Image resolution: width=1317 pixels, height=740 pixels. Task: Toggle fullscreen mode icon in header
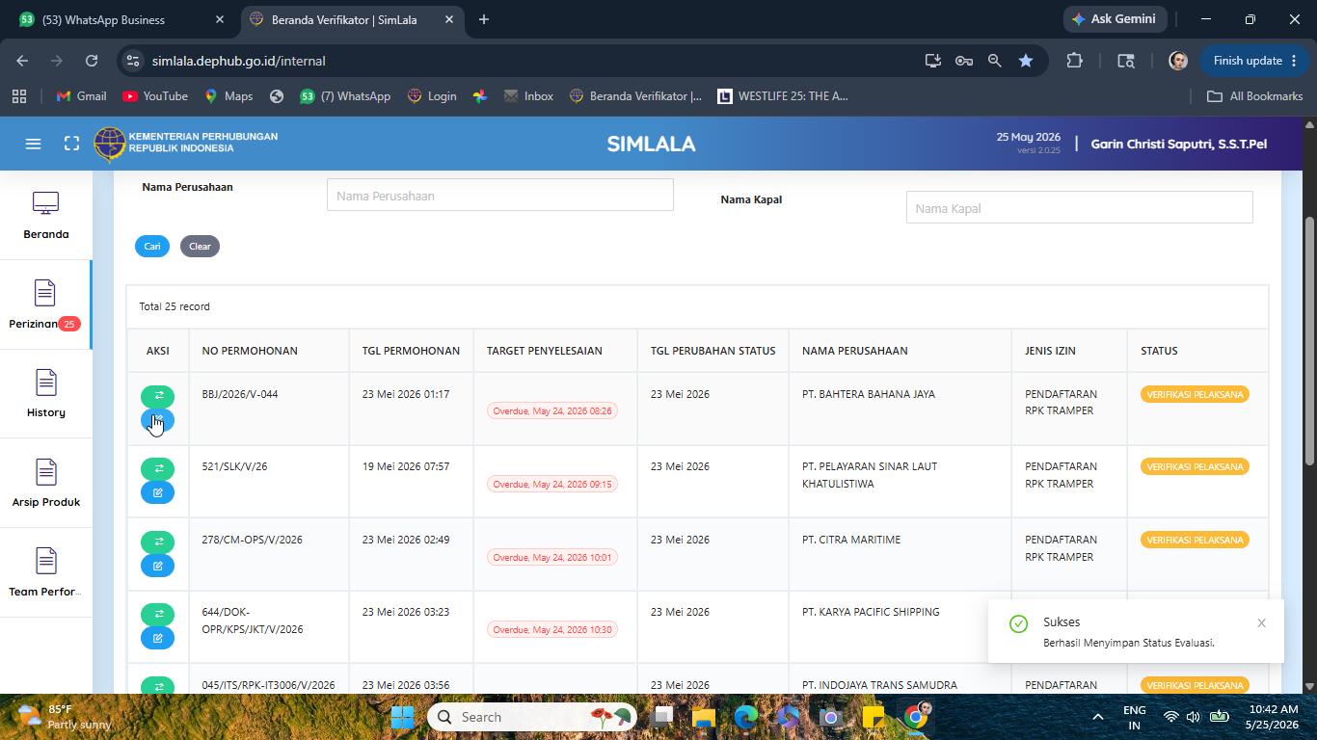71,144
